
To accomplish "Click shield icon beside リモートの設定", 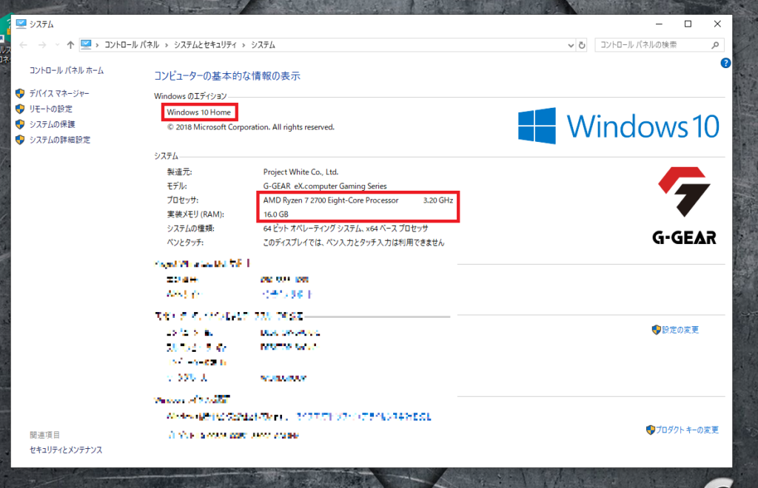I will click(20, 109).
